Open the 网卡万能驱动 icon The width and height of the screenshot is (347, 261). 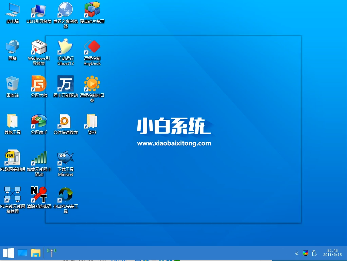(65, 84)
